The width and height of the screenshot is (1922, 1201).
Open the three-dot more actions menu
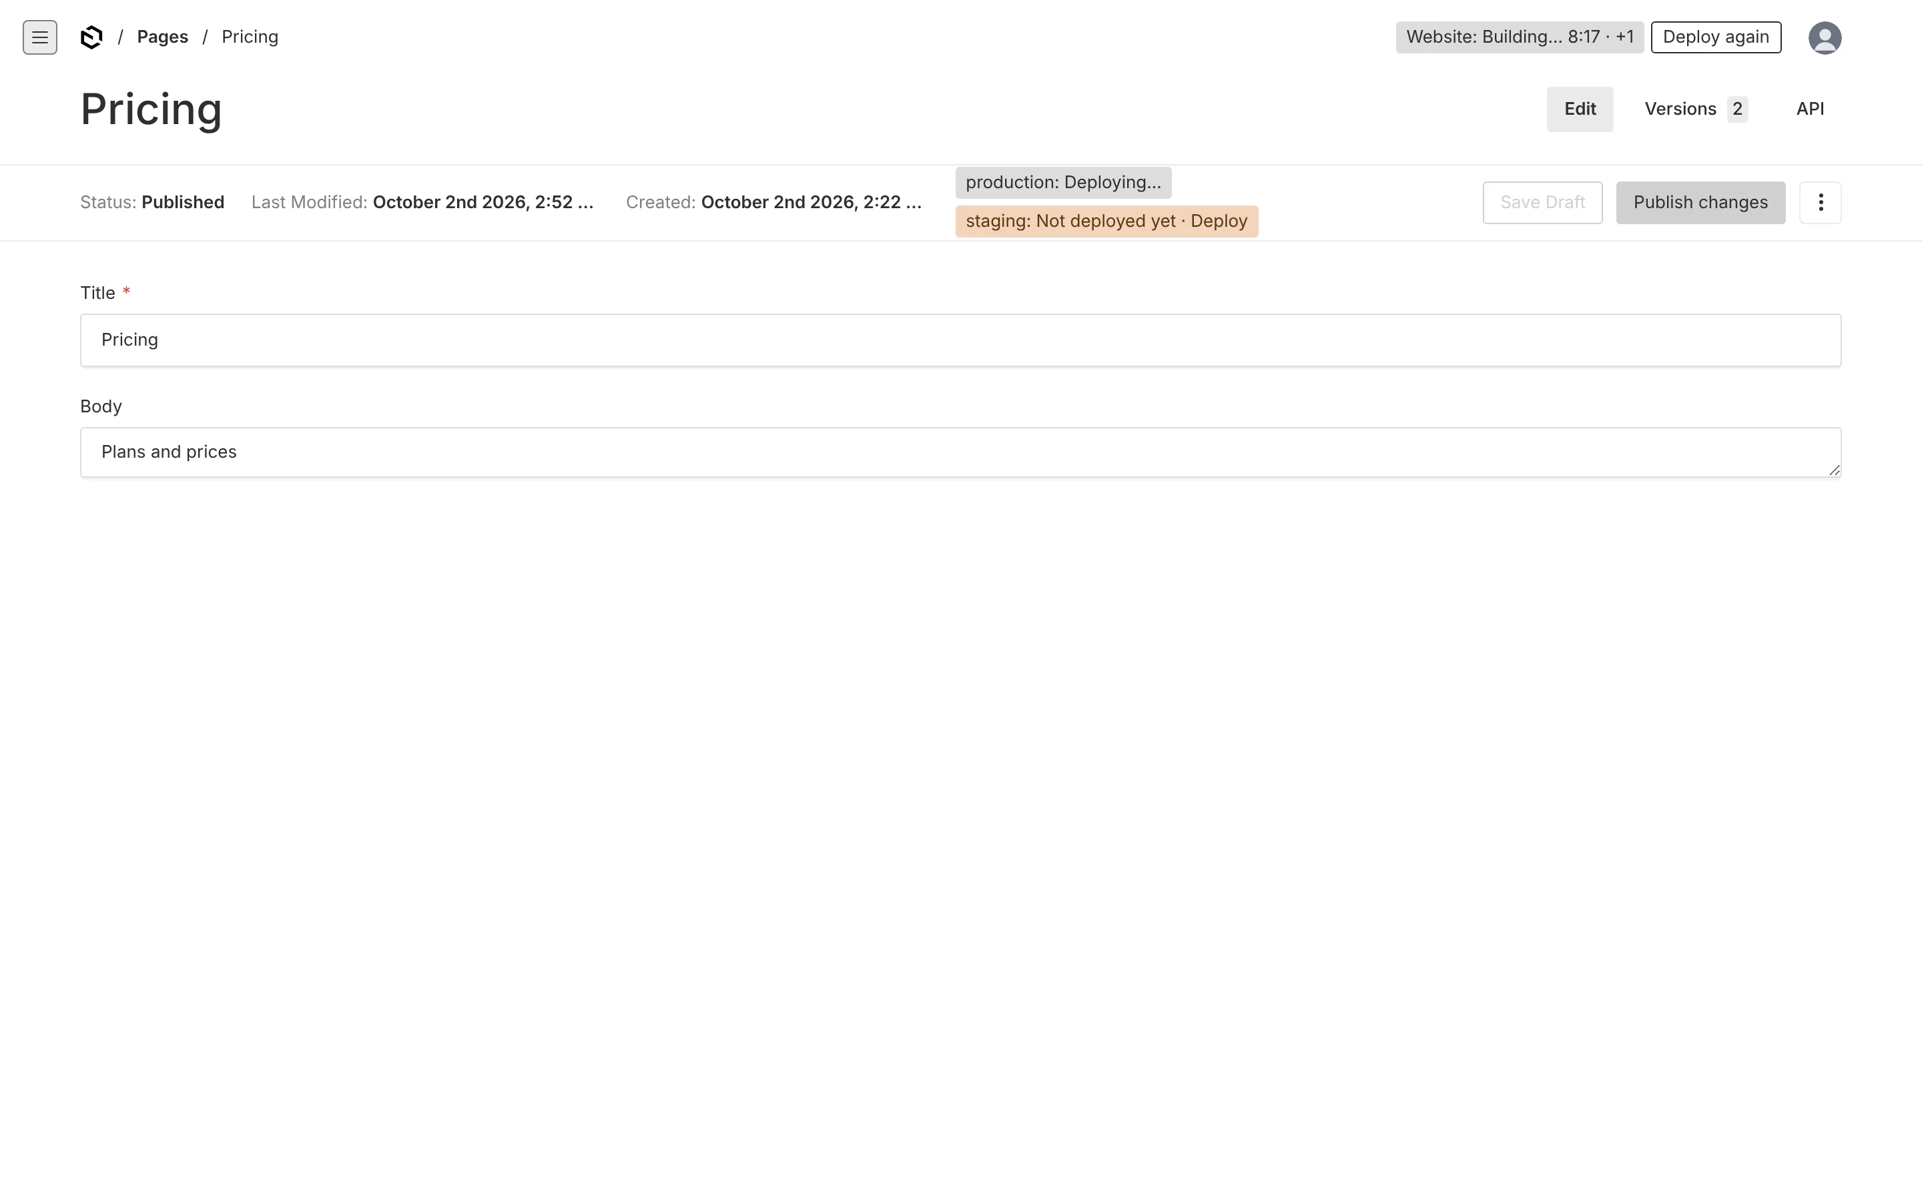tap(1819, 203)
